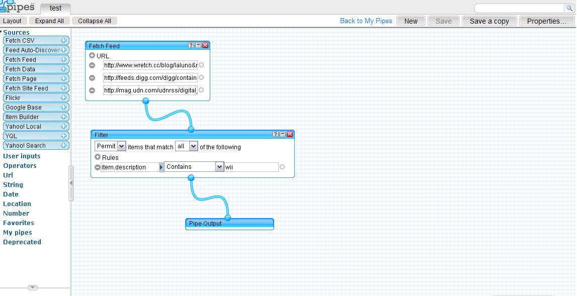Add Yahoo! Local module via plus icon
Screen dimensions: 577x296
click(64, 127)
